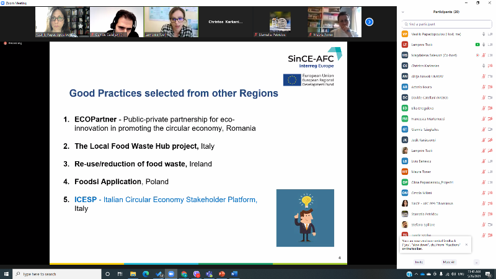Expand hidden system tray icons chevron
The width and height of the screenshot is (496, 279).
[x=417, y=273]
